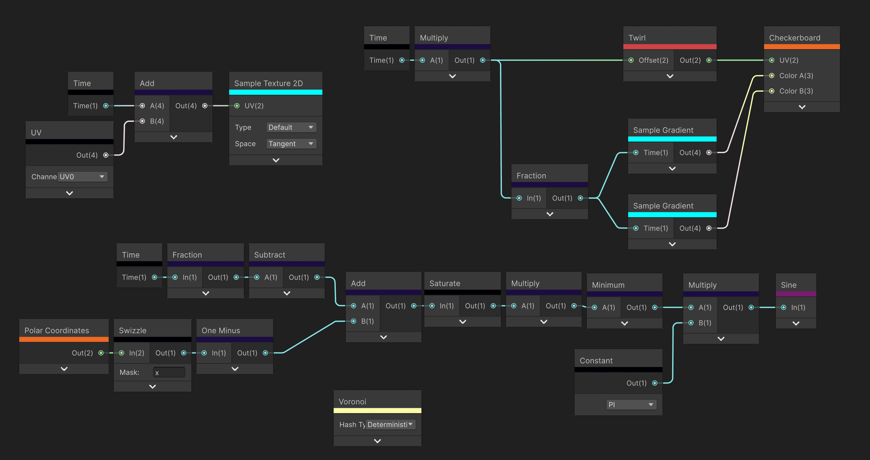
Task: Click Checkerboard Color A(3) input port
Action: click(772, 76)
